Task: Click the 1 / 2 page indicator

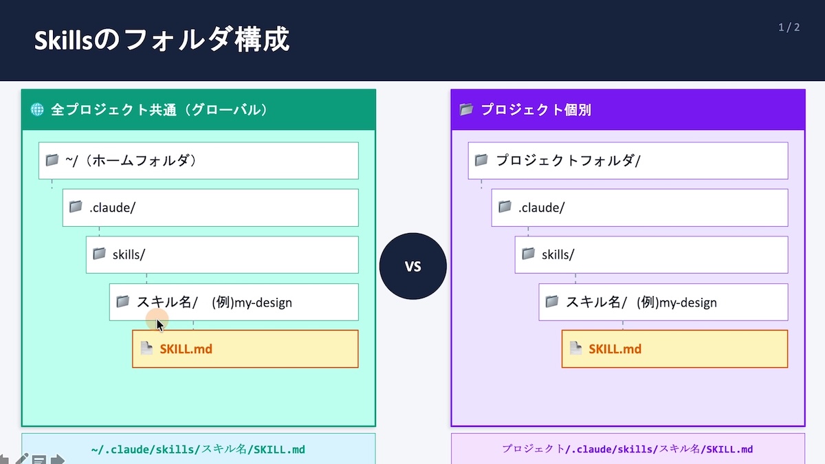Action: click(789, 27)
